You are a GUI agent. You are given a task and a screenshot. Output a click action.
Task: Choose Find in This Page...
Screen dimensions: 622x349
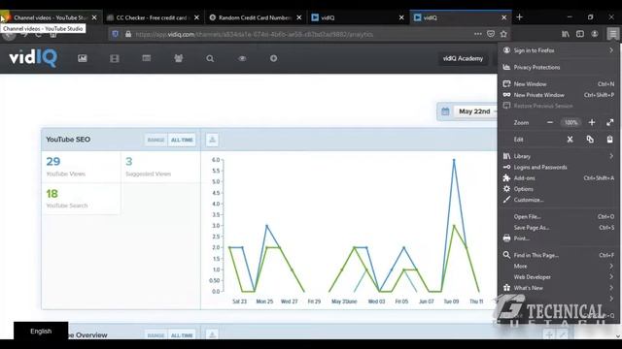(x=558, y=255)
